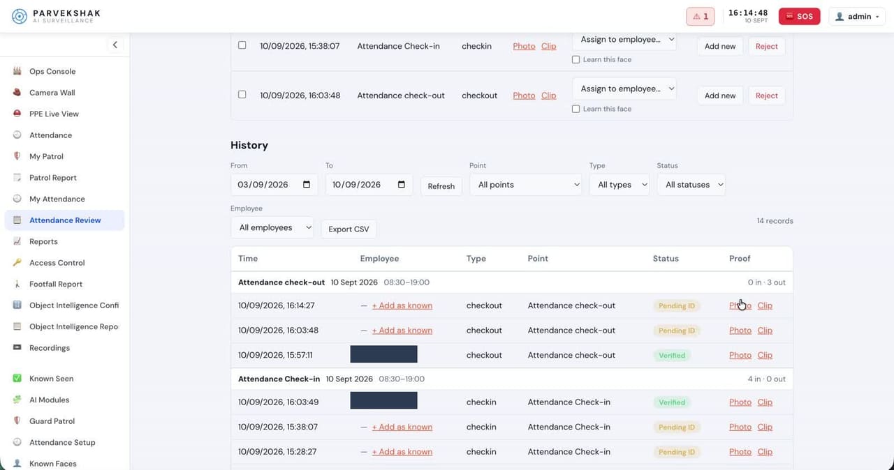Screen dimensions: 894x470
Task: Go to the Recordings label
Action: click(x=50, y=348)
